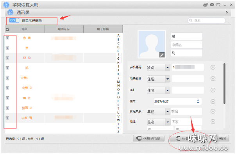
Task: Uncheck the select-all checkbox in 姓名 header
Action: click(7, 29)
